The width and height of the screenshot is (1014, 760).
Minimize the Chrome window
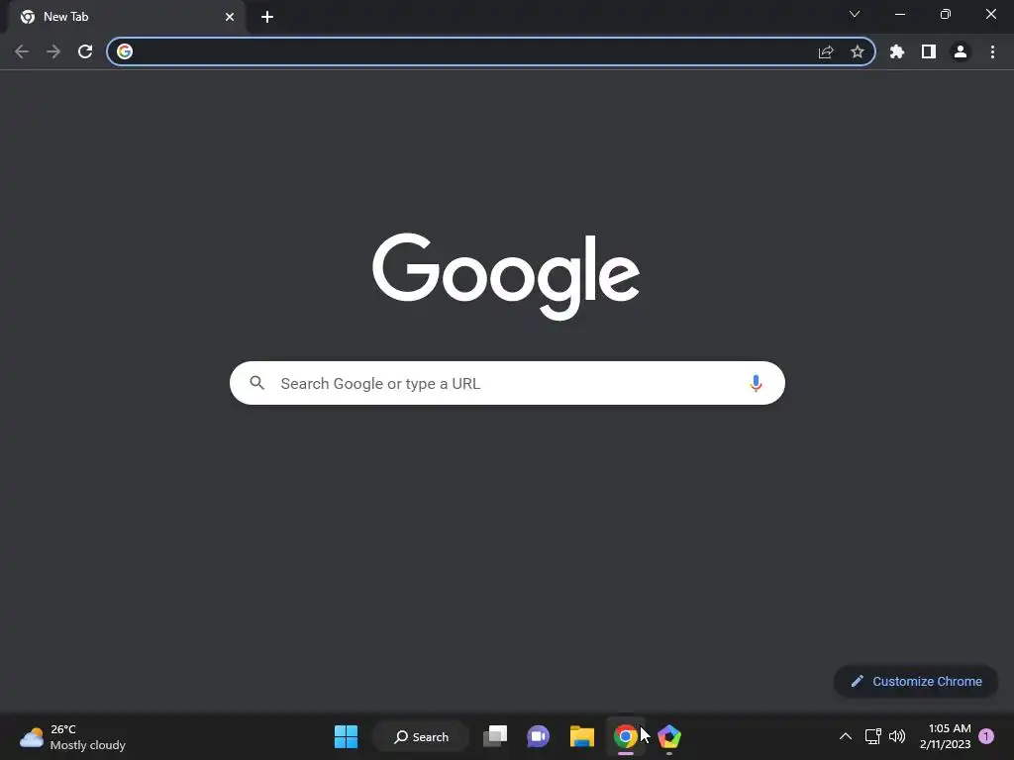tap(899, 14)
